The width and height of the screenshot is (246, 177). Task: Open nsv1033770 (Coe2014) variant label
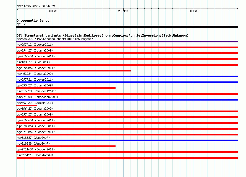click(x=33, y=62)
